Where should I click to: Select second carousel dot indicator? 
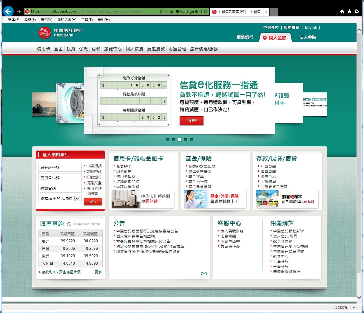click(174, 140)
